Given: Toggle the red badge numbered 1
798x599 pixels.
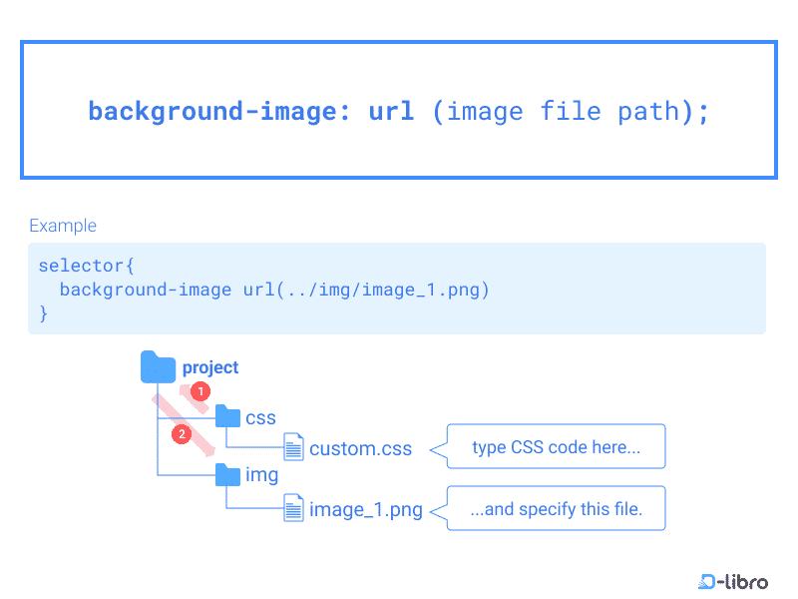Looking at the screenshot, I should pos(199,391).
